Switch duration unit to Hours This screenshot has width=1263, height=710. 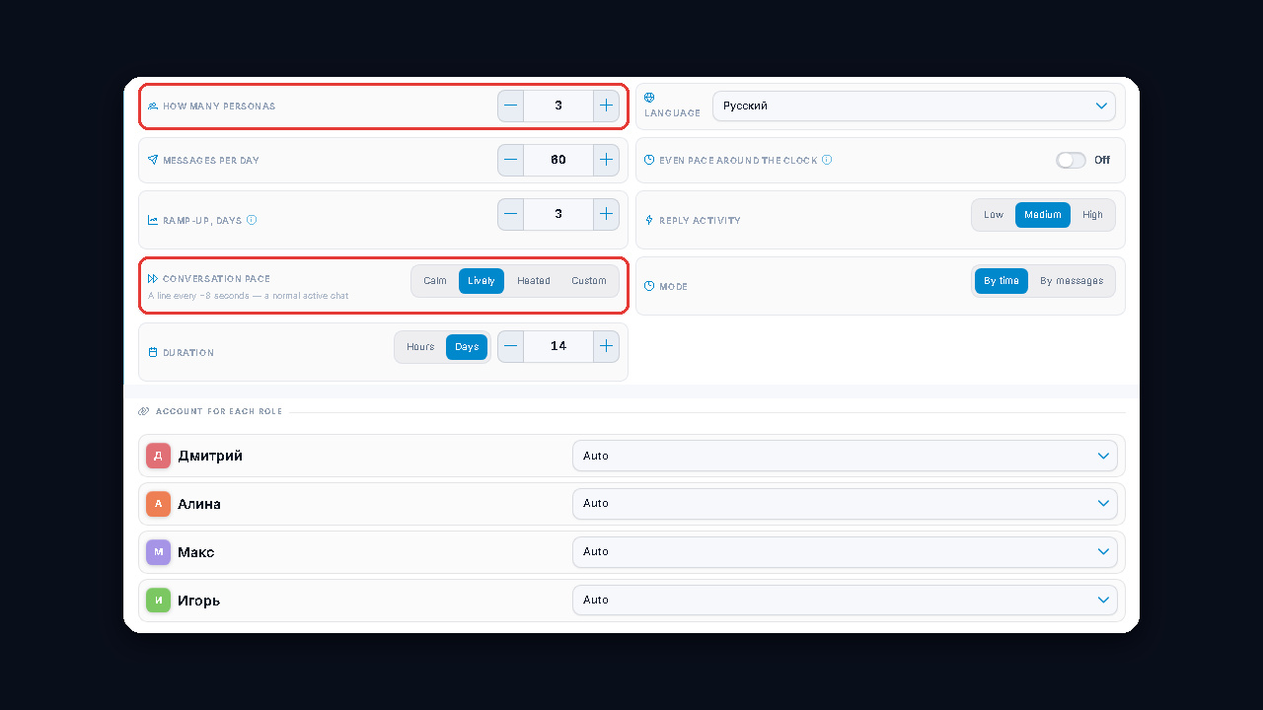click(420, 347)
